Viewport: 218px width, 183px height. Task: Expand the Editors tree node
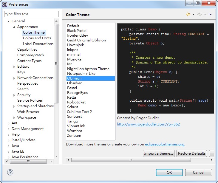14,67
